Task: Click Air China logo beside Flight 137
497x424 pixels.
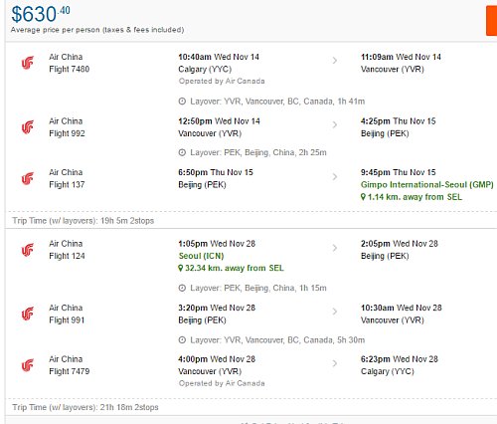Action: pyautogui.click(x=28, y=178)
